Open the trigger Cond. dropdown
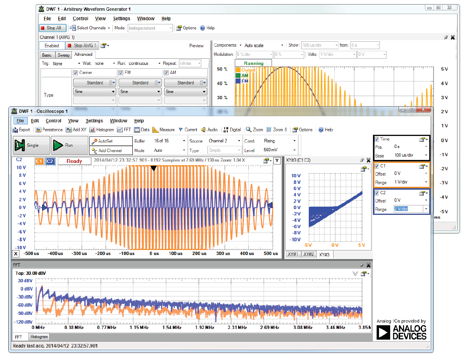Screen dimensions: 465x355 294,141
